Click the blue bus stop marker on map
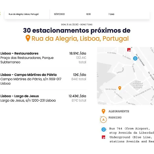The height and width of the screenshot is (154, 154). pyautogui.click(x=135, y=58)
